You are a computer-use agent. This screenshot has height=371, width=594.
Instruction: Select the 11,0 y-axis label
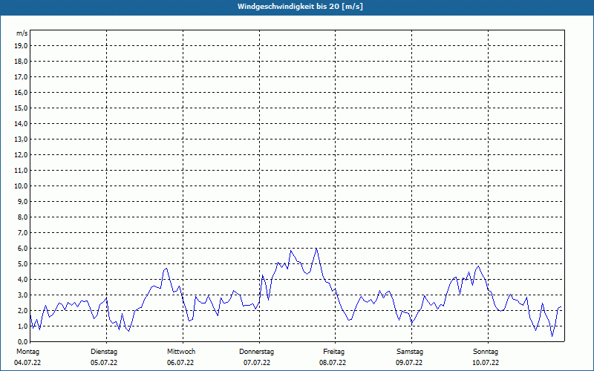pyautogui.click(x=22, y=171)
